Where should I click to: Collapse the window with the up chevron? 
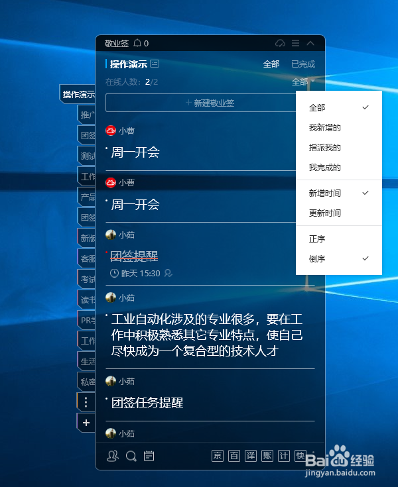(310, 43)
